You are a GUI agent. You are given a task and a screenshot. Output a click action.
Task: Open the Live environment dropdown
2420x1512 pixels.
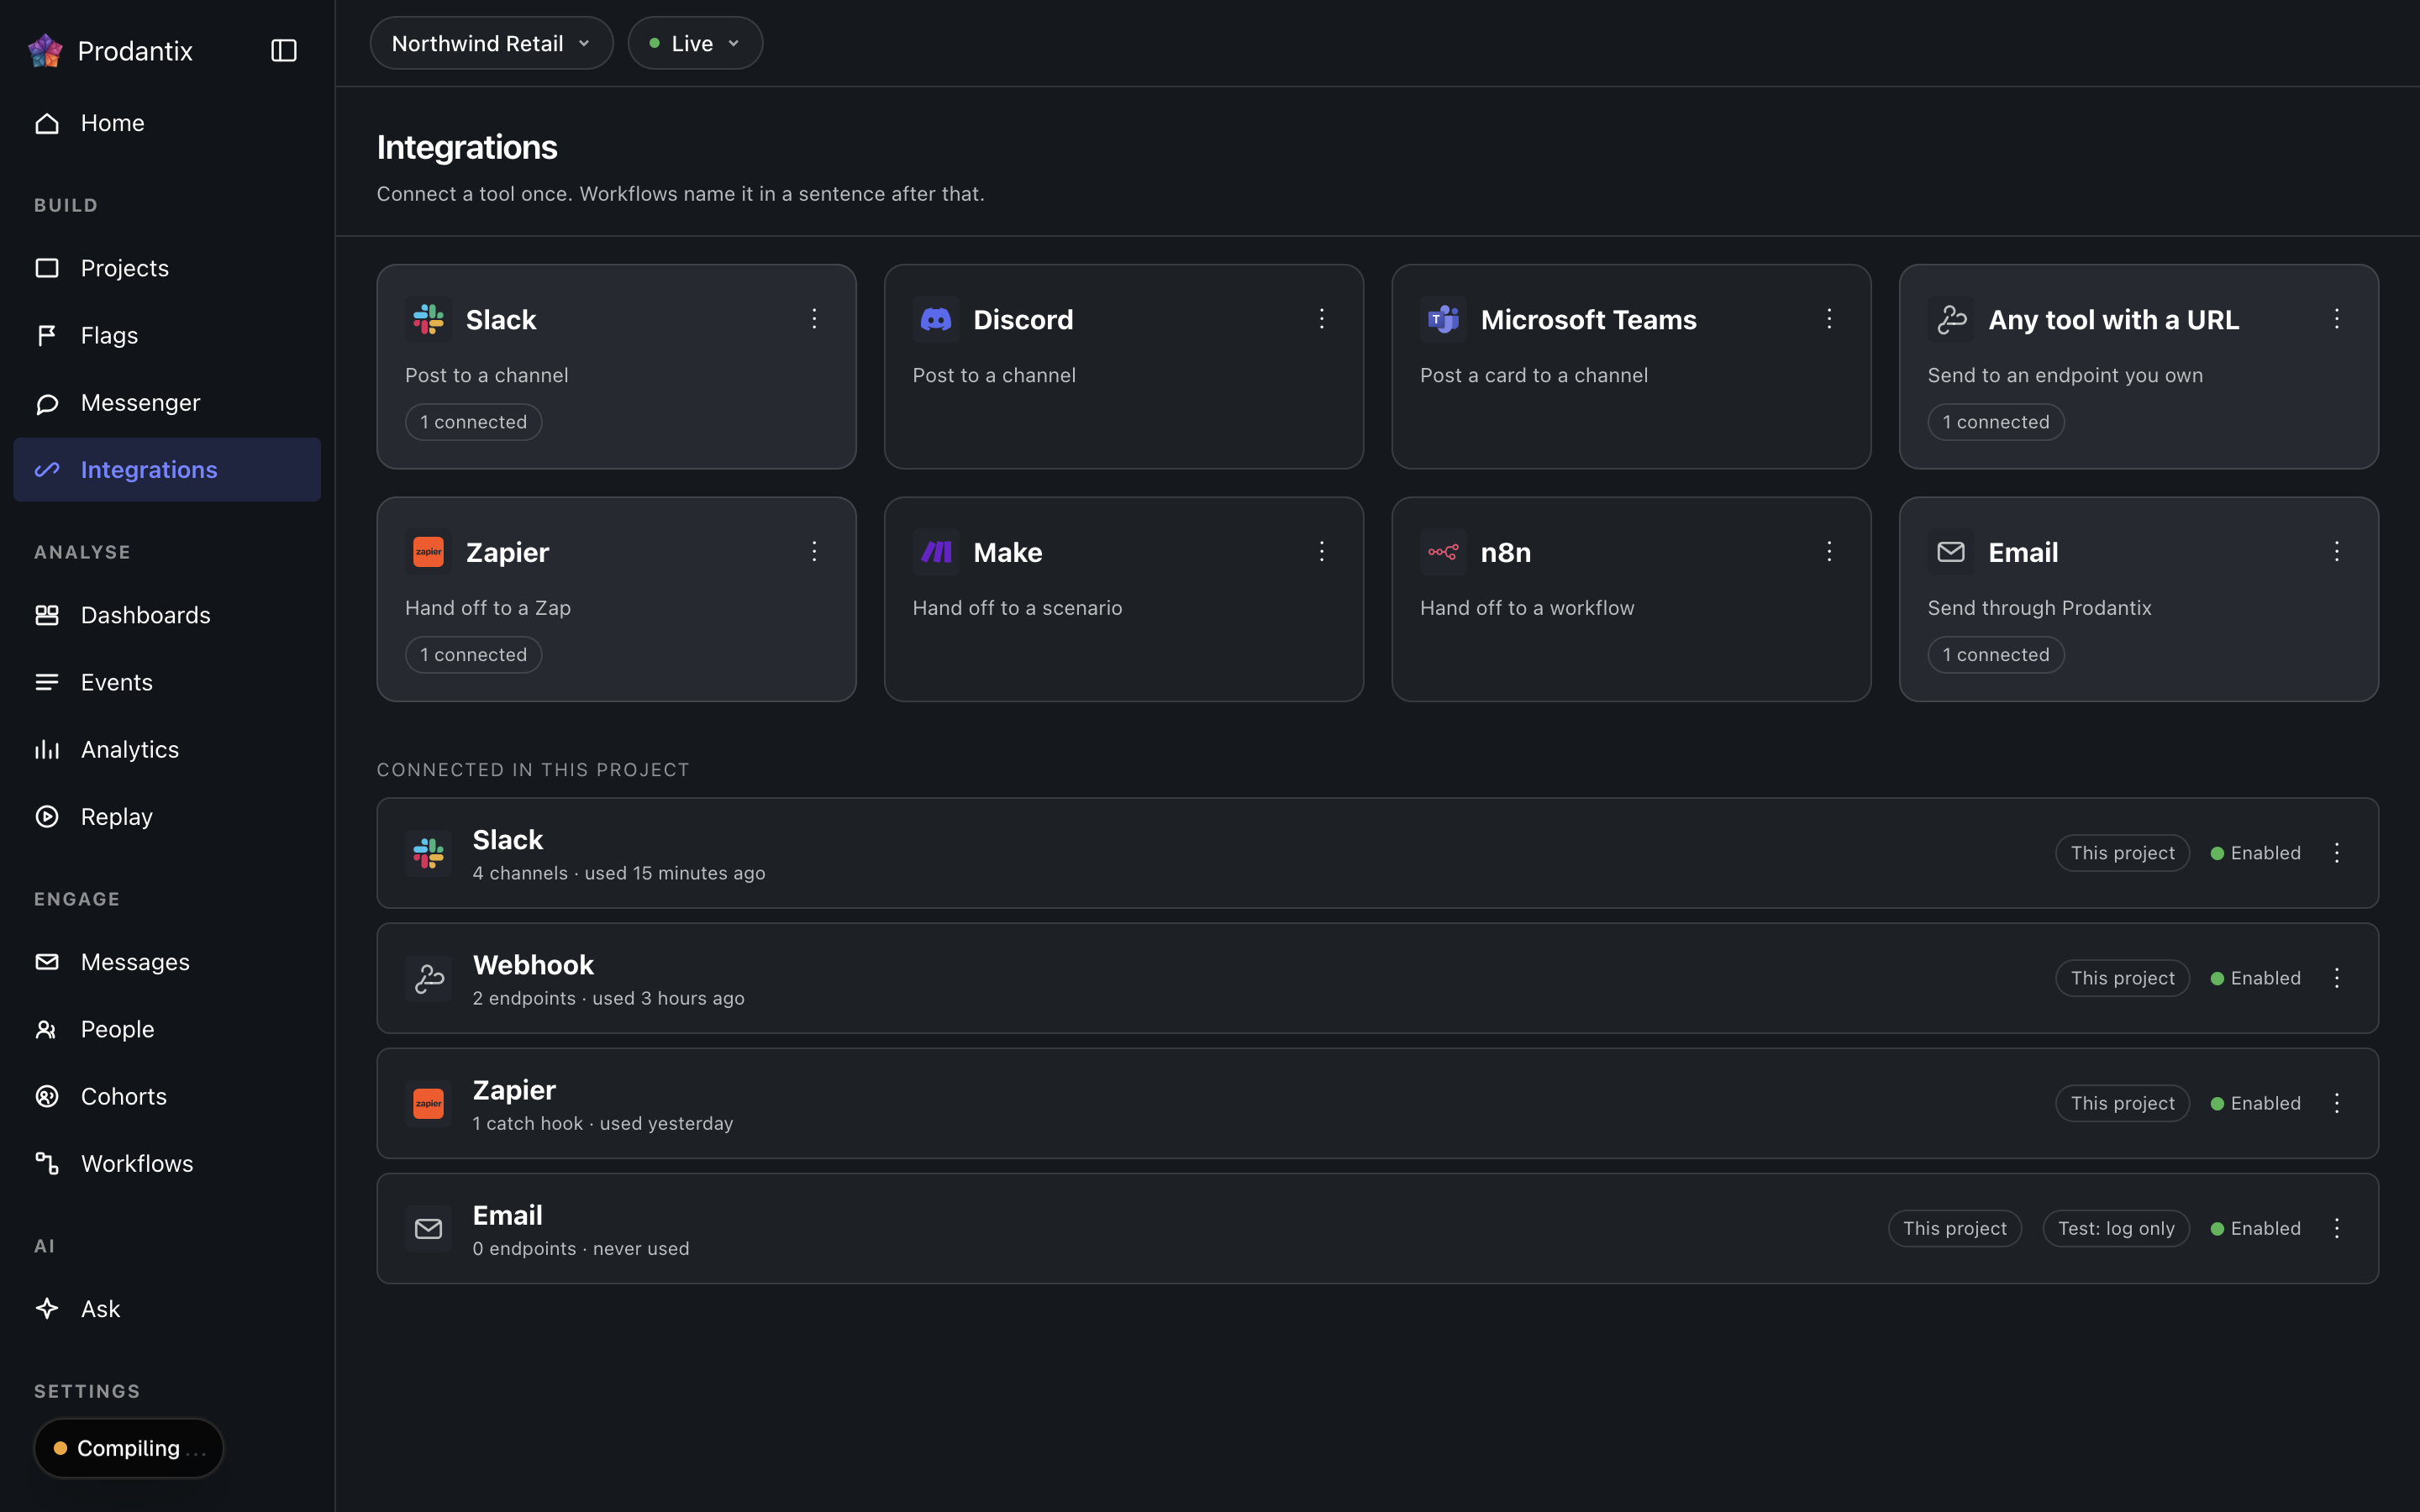695,43
